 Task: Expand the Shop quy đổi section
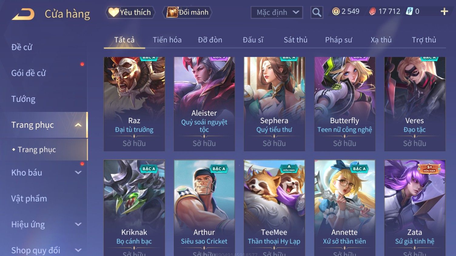[x=78, y=250]
